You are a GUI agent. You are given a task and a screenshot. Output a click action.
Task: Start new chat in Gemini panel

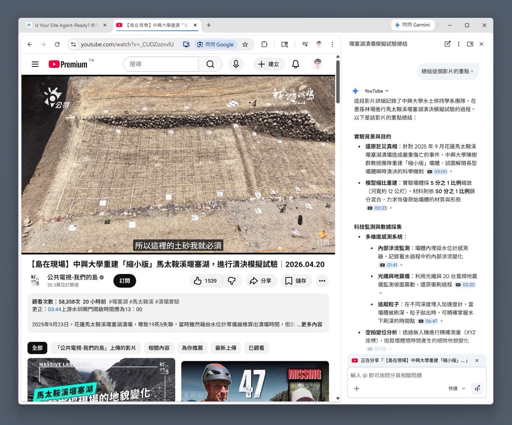[447, 44]
